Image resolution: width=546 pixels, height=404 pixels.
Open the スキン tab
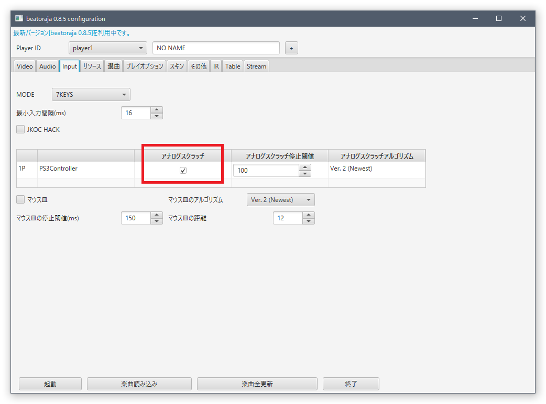tap(177, 66)
